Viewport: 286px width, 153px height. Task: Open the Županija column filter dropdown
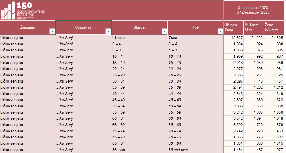coord(52,31)
